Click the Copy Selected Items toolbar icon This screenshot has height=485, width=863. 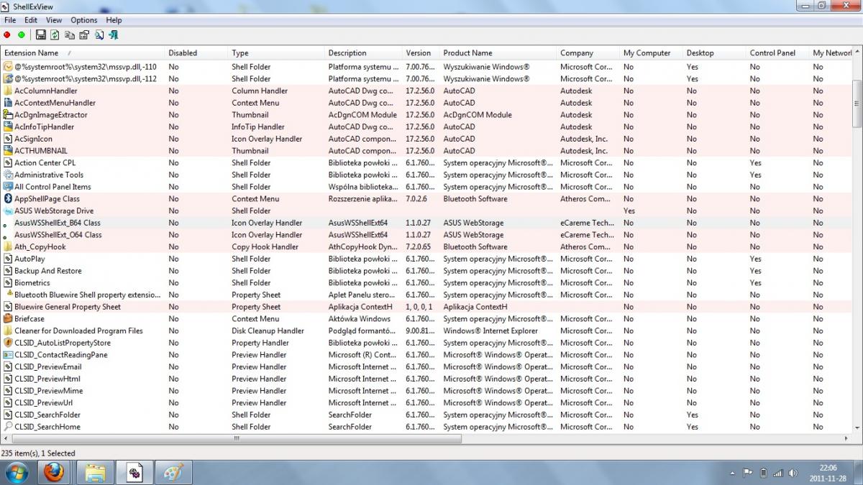click(x=70, y=34)
